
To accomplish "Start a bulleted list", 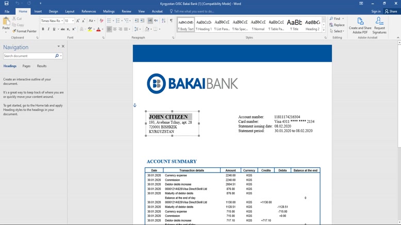I will (109, 21).
